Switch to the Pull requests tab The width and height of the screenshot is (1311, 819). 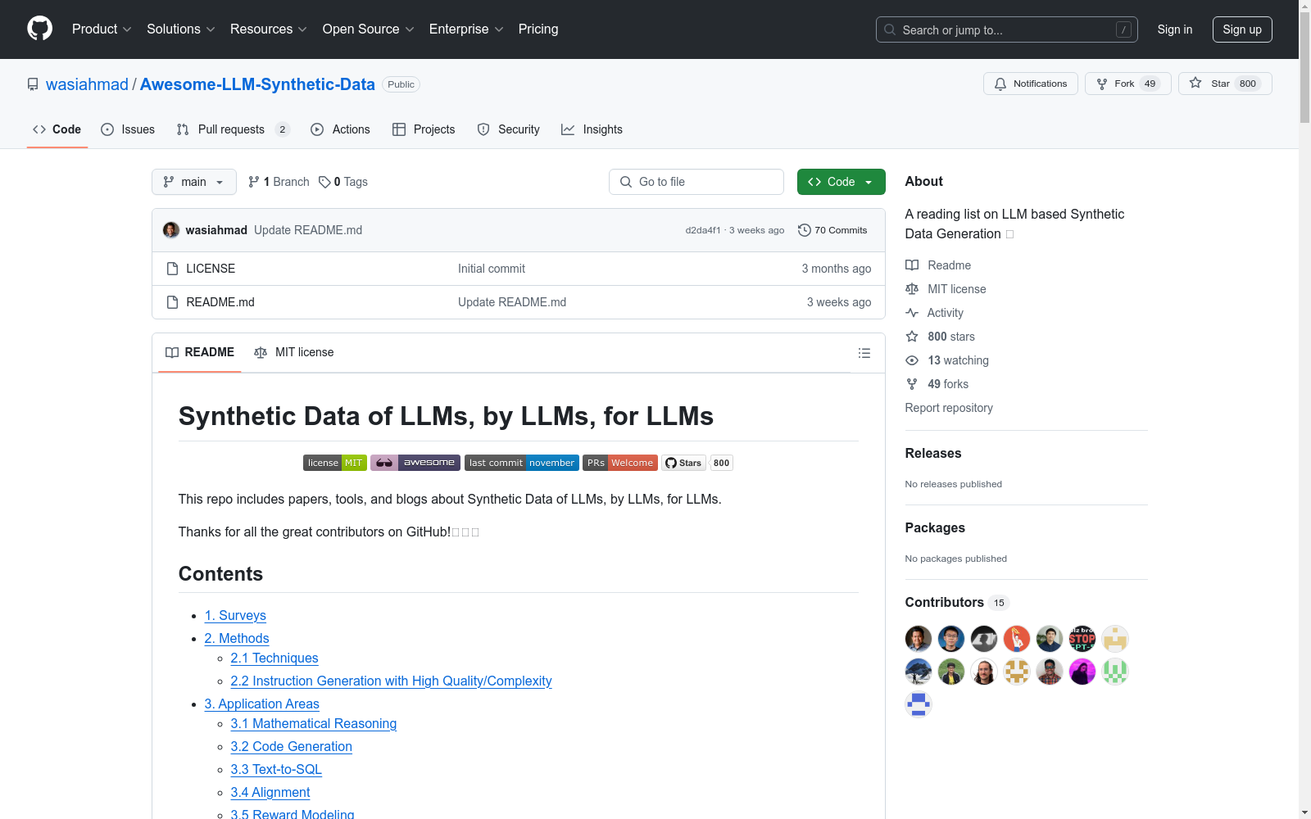tap(234, 129)
